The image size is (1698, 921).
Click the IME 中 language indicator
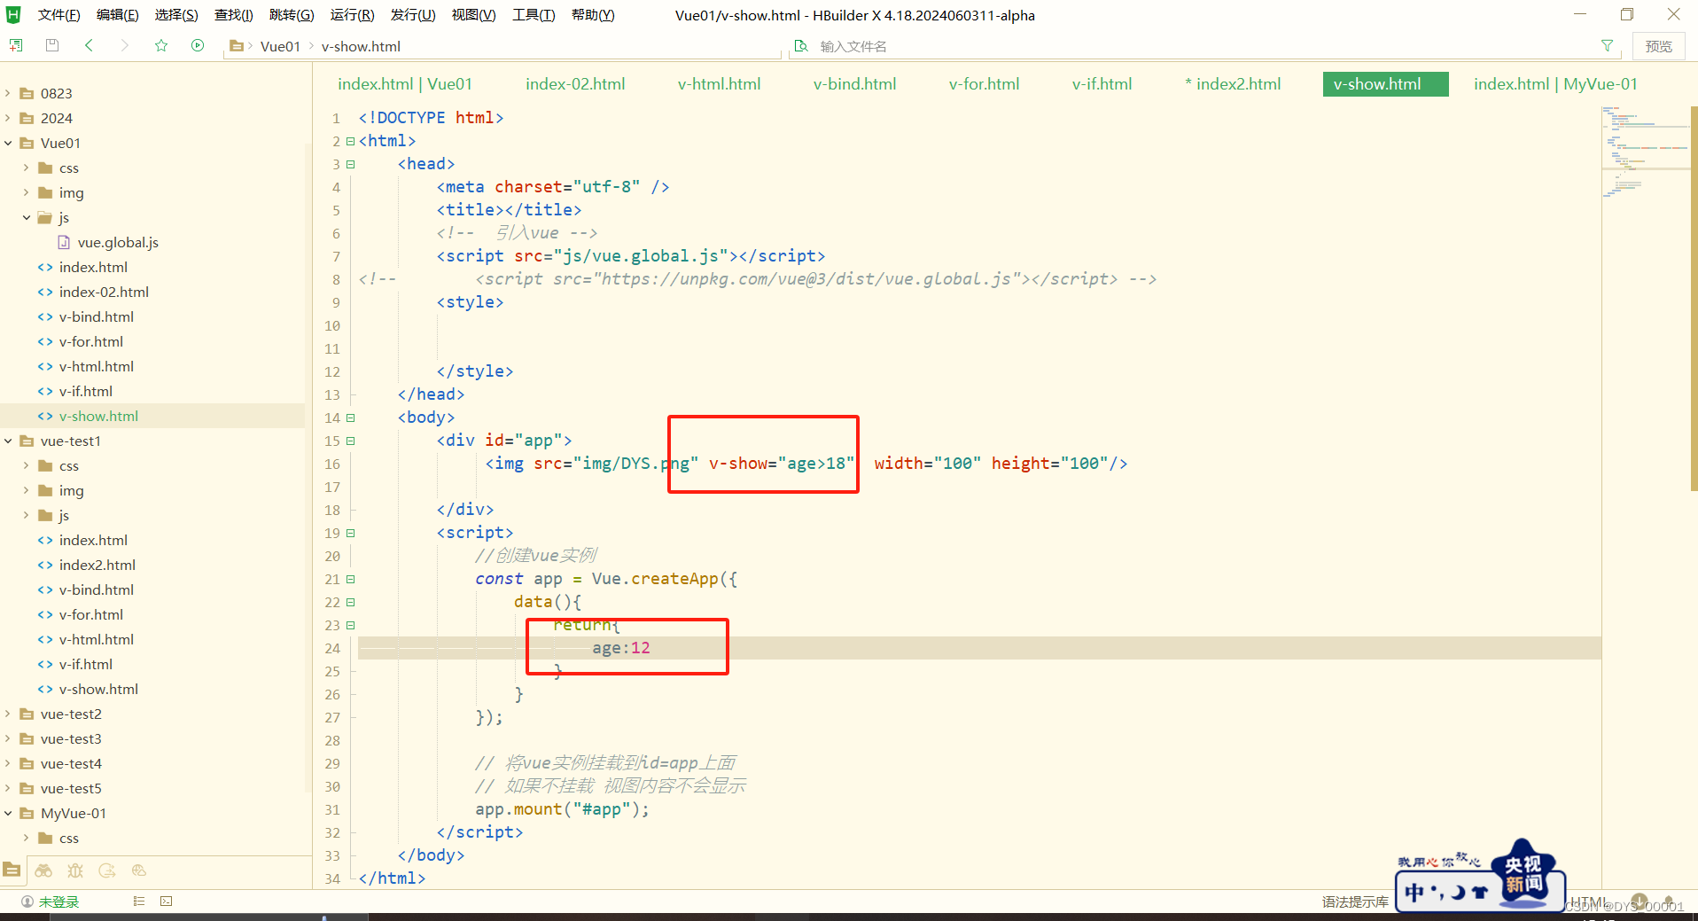pyautogui.click(x=1414, y=893)
